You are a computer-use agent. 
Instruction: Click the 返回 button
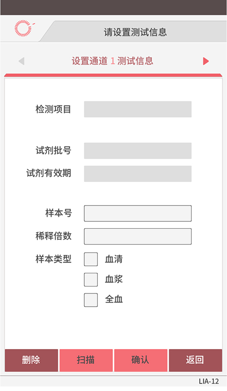point(195,360)
